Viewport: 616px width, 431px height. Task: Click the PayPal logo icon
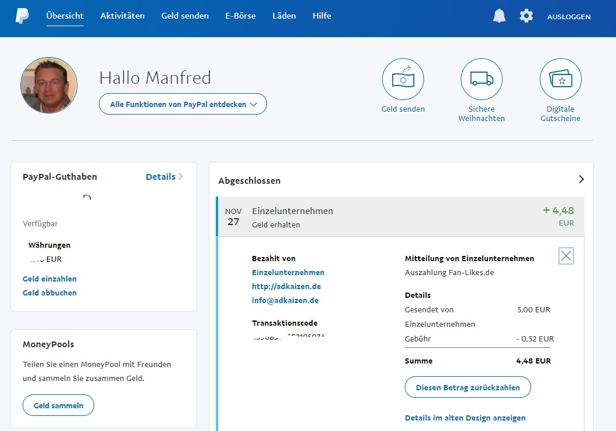[x=22, y=16]
